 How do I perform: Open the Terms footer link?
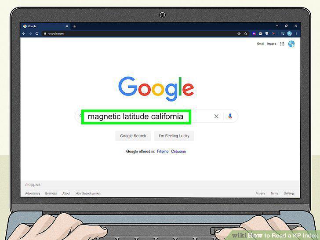(x=274, y=193)
